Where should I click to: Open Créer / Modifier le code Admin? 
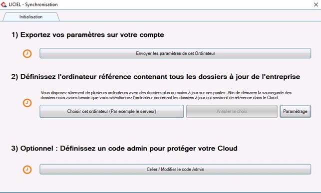coord(175,169)
